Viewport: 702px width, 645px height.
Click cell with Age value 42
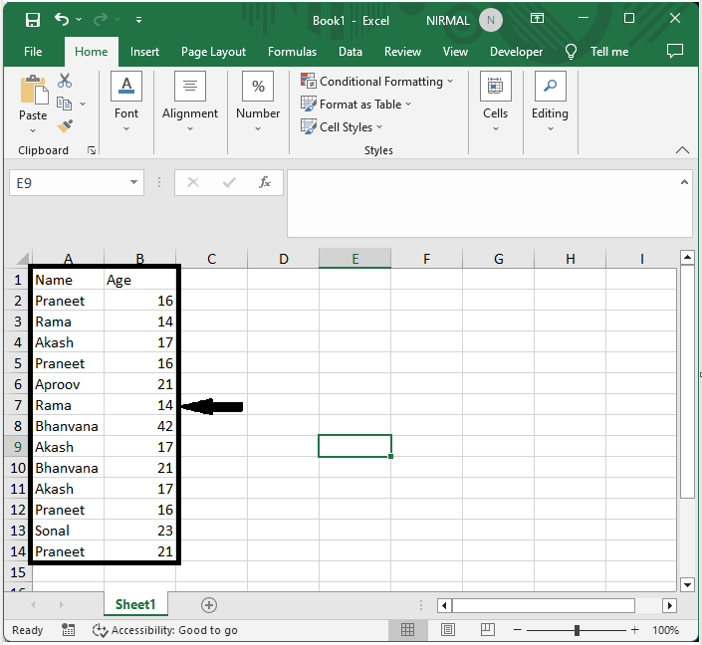click(x=139, y=426)
